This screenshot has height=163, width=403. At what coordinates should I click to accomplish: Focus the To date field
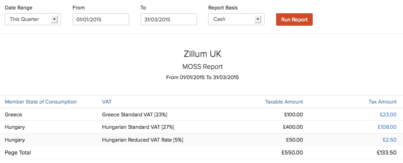click(169, 19)
